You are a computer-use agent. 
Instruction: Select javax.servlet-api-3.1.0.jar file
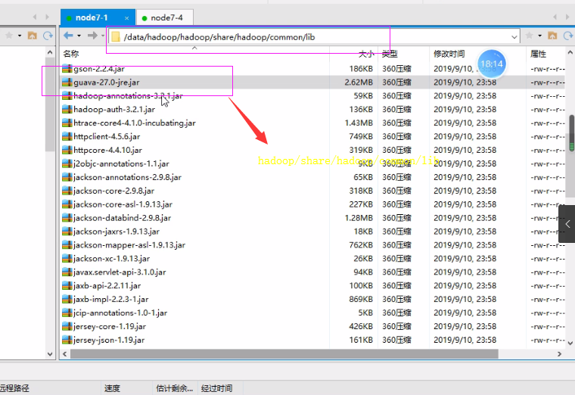tap(120, 272)
